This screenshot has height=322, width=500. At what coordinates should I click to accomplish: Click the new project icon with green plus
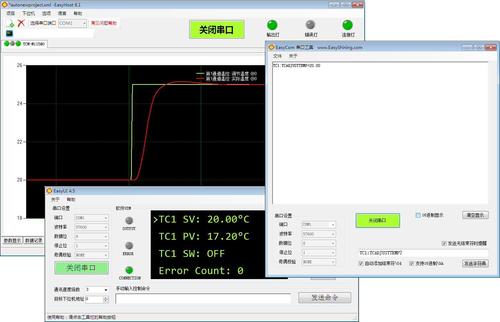click(x=10, y=24)
